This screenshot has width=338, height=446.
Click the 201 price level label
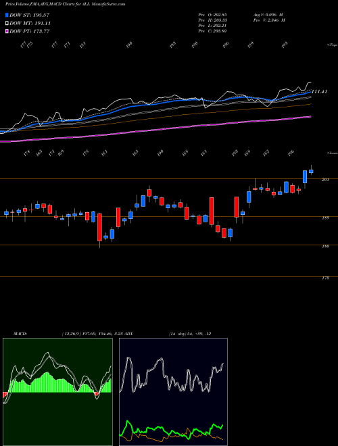[x=325, y=180]
